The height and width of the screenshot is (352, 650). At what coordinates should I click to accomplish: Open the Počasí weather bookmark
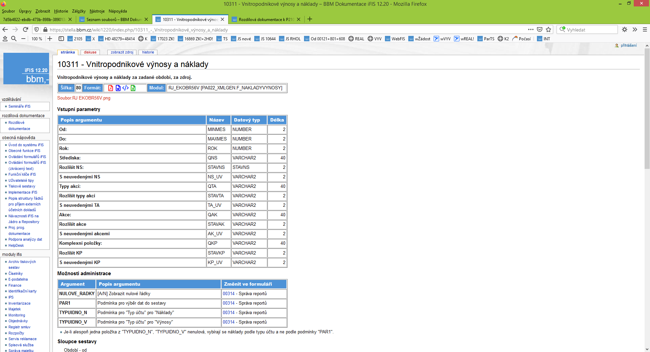click(522, 39)
